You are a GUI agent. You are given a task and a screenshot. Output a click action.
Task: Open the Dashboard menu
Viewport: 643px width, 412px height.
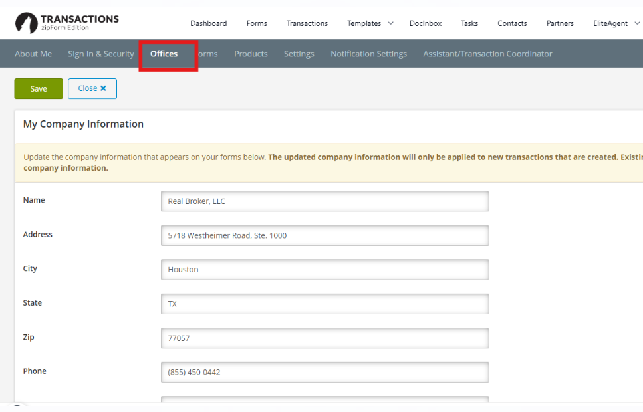208,23
